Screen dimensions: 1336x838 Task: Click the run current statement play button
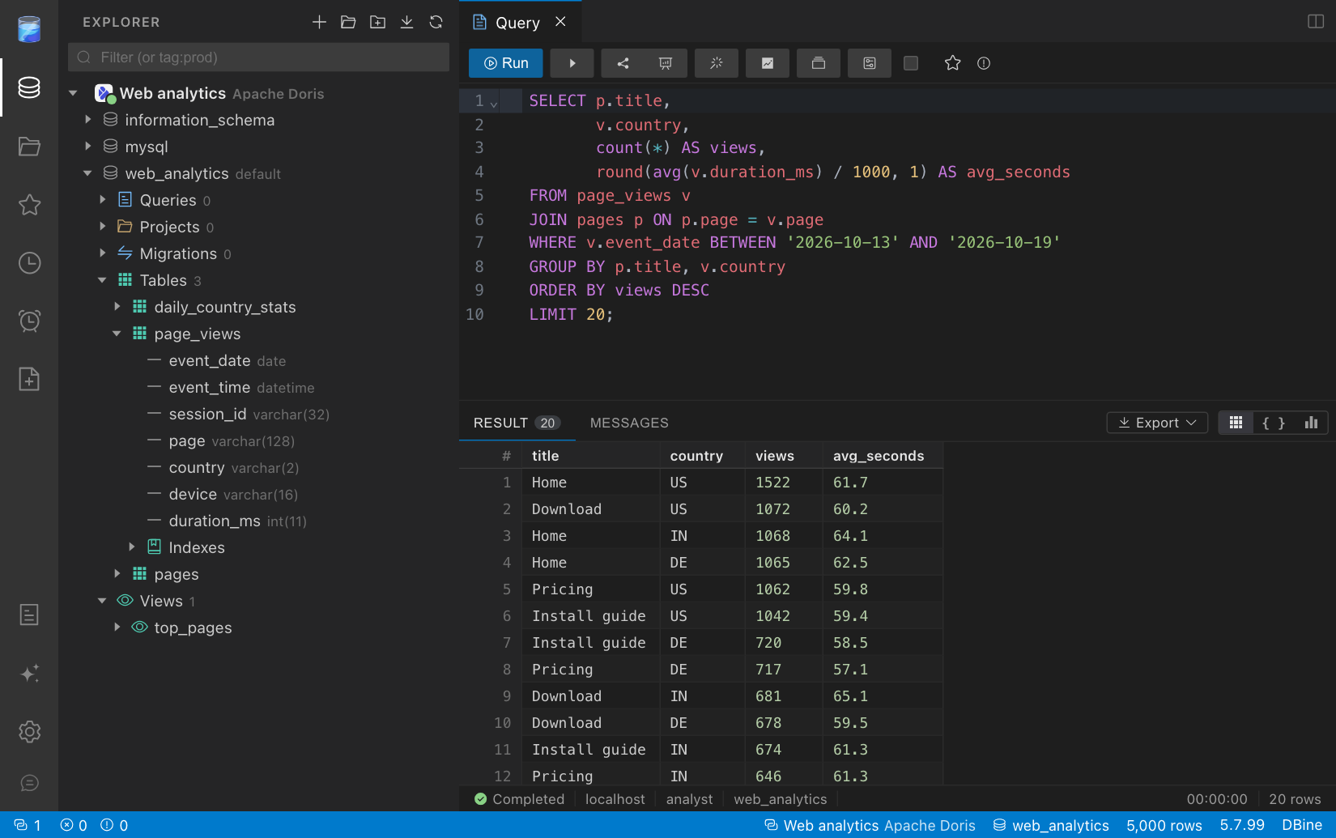click(x=572, y=63)
